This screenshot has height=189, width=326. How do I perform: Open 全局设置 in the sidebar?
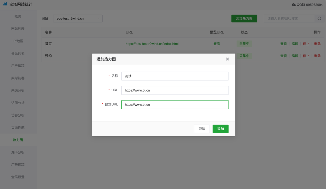(18, 177)
